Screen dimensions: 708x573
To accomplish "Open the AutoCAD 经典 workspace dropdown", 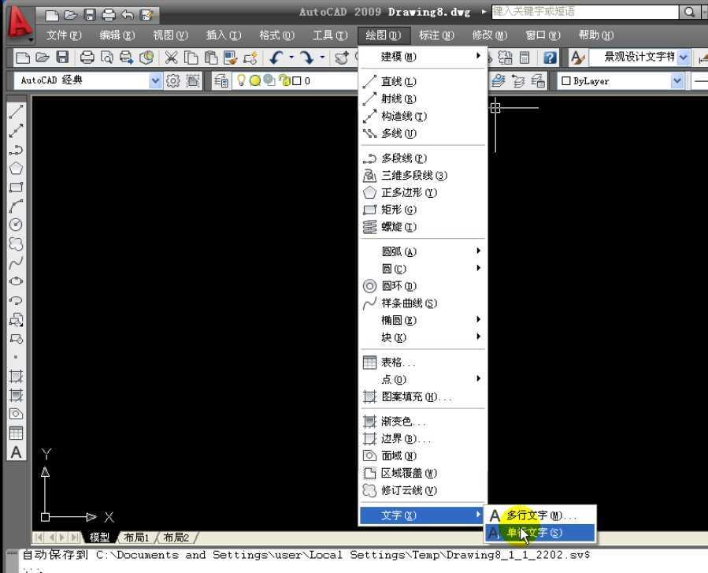I will click(155, 81).
